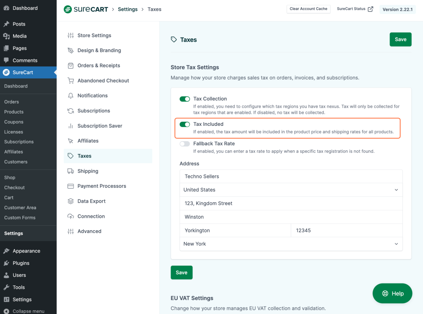Open the Subscriptions settings icon
Viewport: 423px width, 314px height.
tap(70, 111)
